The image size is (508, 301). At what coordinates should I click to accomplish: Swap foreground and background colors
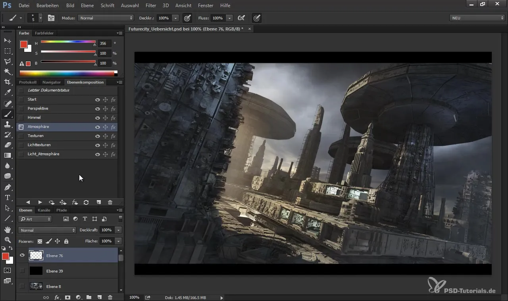click(11, 248)
